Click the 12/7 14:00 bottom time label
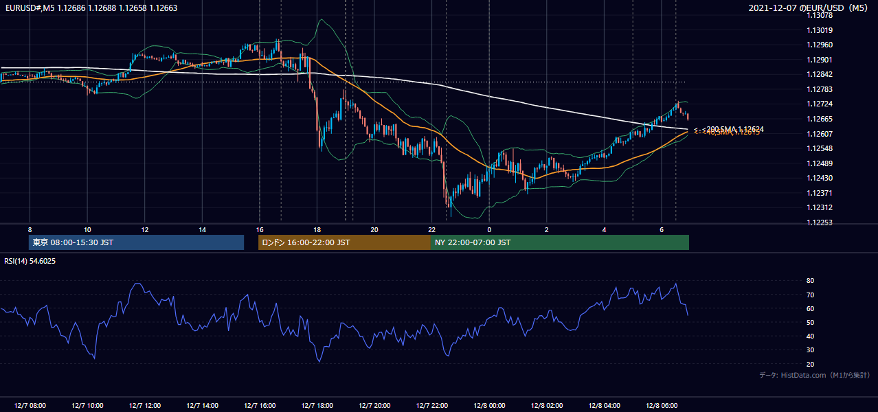This screenshot has height=412, width=878. click(202, 405)
